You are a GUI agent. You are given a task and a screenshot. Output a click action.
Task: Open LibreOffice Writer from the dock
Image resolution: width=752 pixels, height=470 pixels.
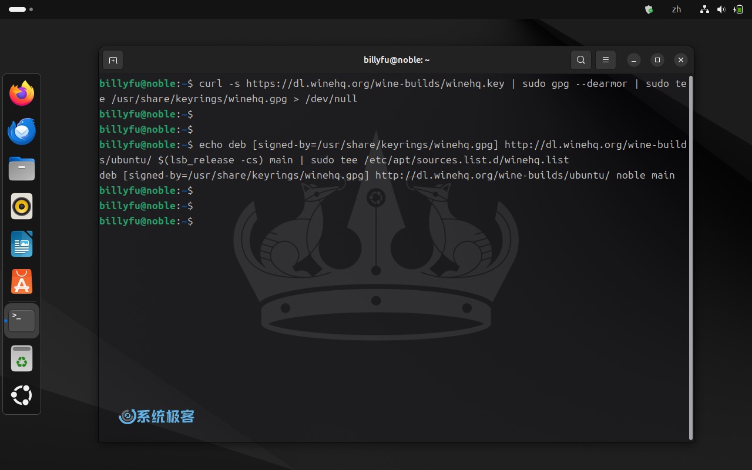coord(22,244)
